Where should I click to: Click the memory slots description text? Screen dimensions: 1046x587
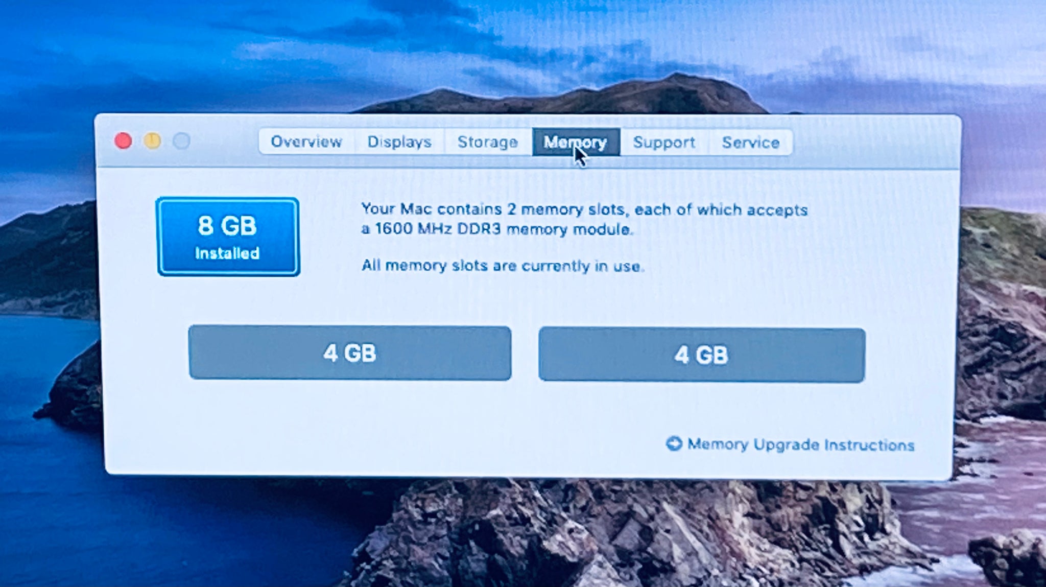584,219
